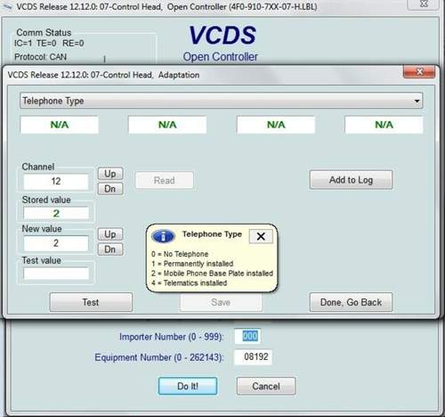
Task: Increase Channel number with Up button
Action: coord(110,174)
